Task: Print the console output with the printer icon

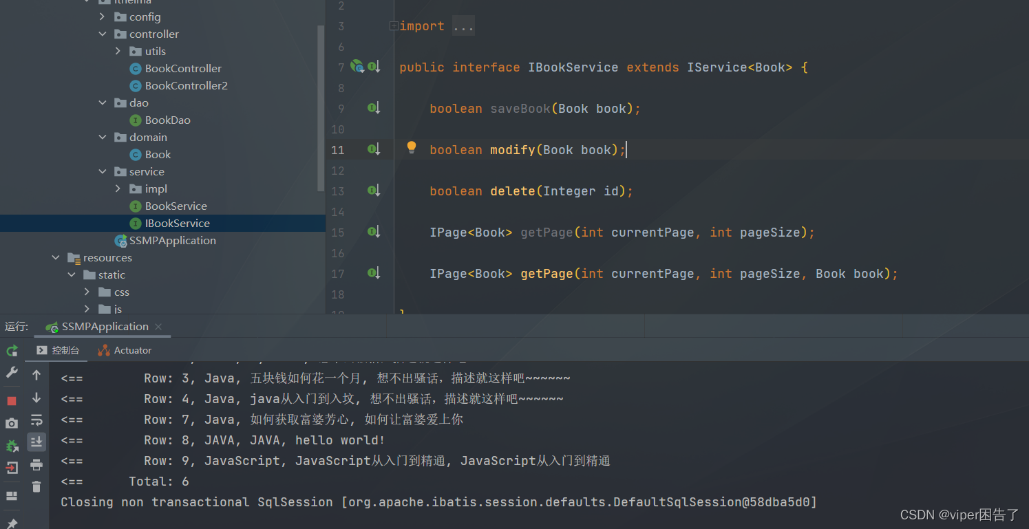Action: tap(36, 465)
